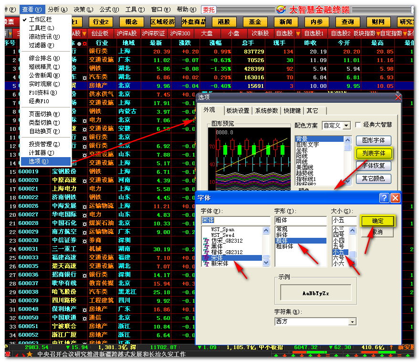Click the 创业板 market tab
The image size is (419, 362).
(x=100, y=34)
